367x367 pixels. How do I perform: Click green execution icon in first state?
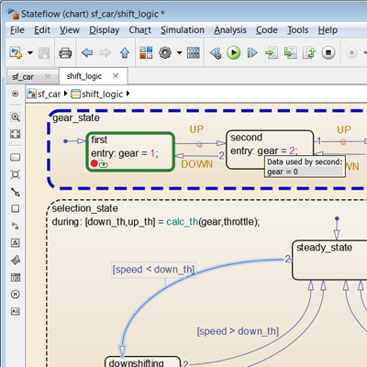[x=104, y=164]
